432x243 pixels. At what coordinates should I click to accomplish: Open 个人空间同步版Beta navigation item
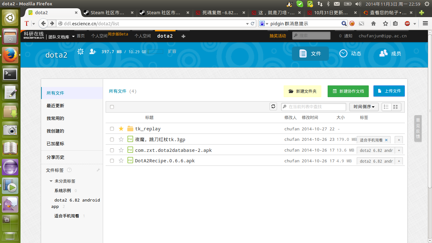tap(109, 35)
